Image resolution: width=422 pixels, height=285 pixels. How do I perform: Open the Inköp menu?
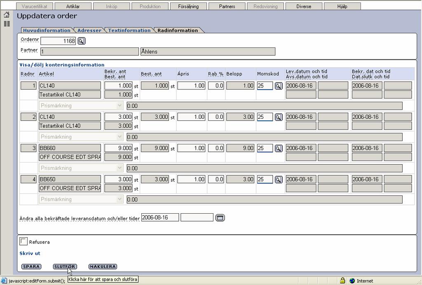click(111, 6)
